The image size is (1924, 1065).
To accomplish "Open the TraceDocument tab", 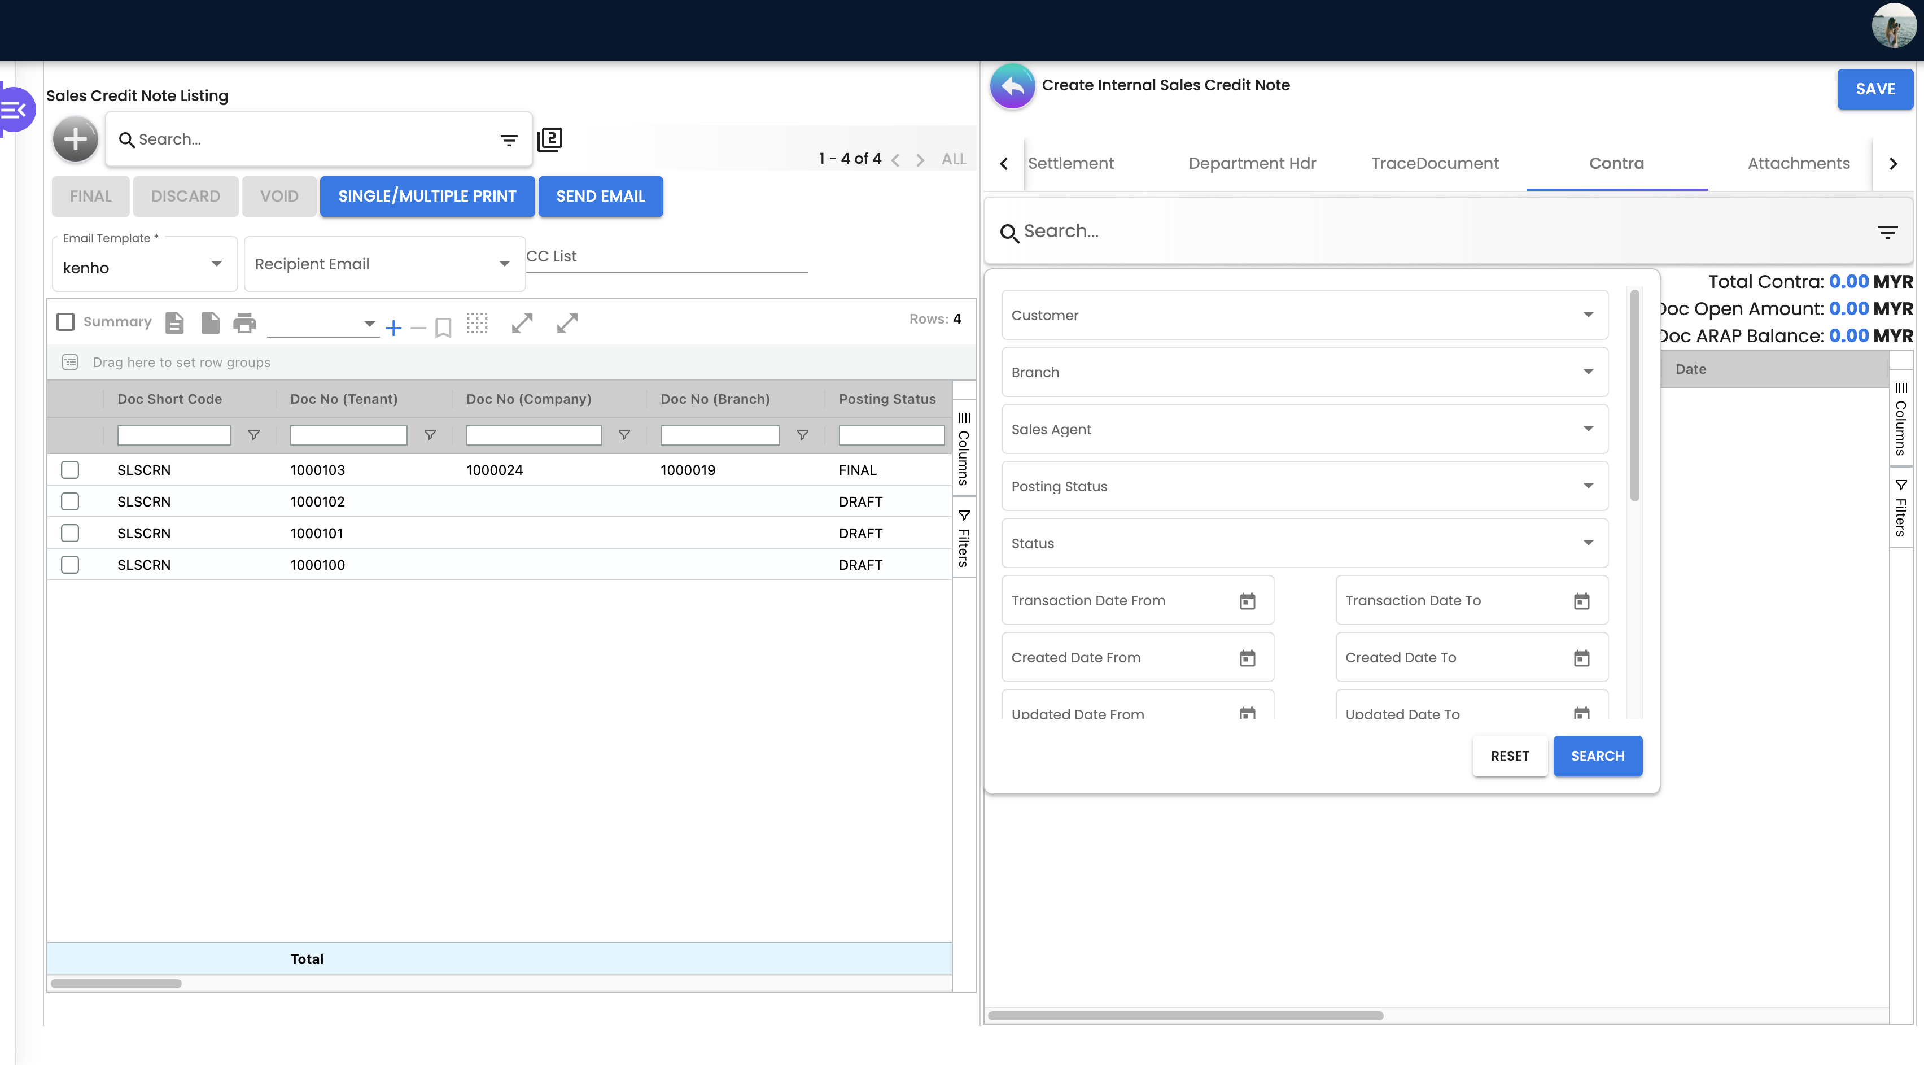I will [x=1435, y=164].
